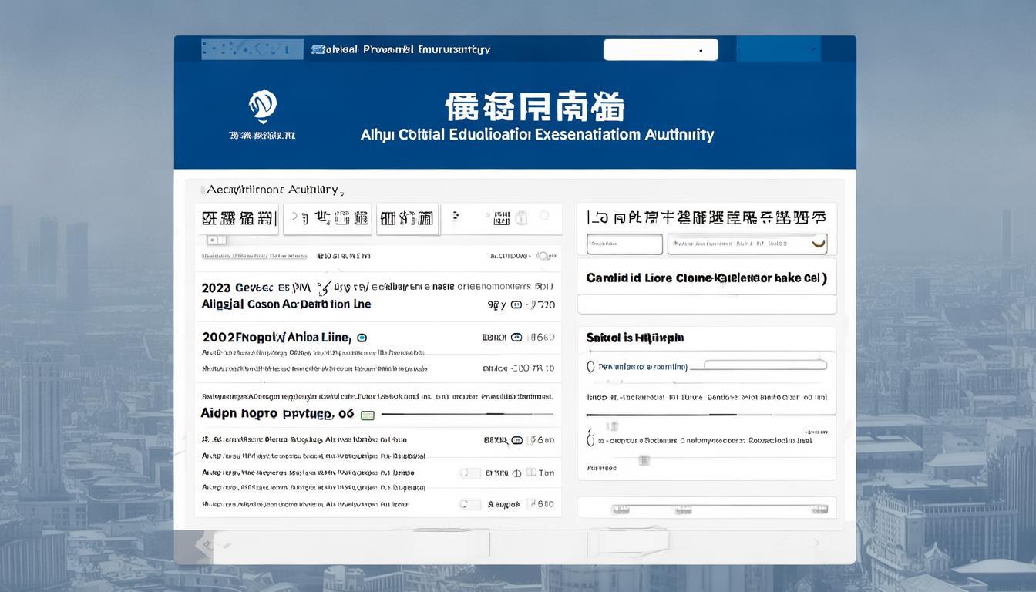Click the small badge icon beside "9ß y"
This screenshot has height=592, width=1036.
516,305
